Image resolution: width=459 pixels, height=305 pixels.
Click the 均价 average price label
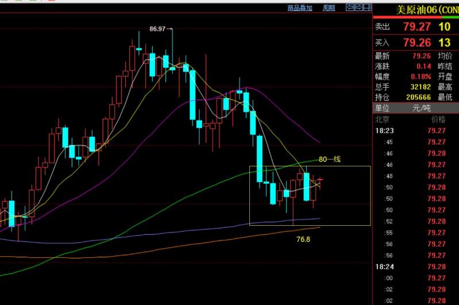[445, 56]
